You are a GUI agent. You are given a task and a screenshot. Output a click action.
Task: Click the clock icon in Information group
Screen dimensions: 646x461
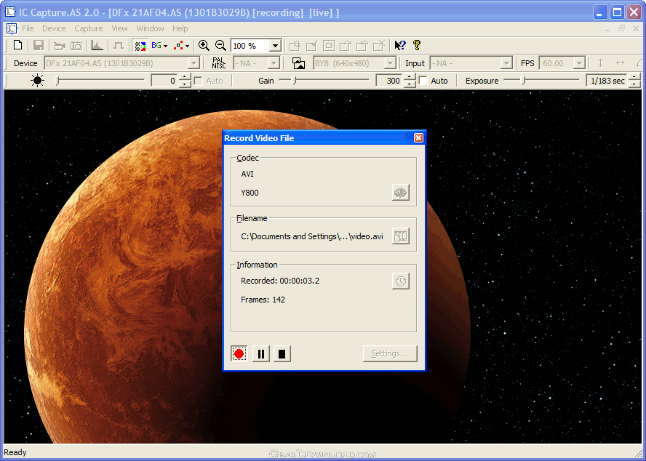400,281
